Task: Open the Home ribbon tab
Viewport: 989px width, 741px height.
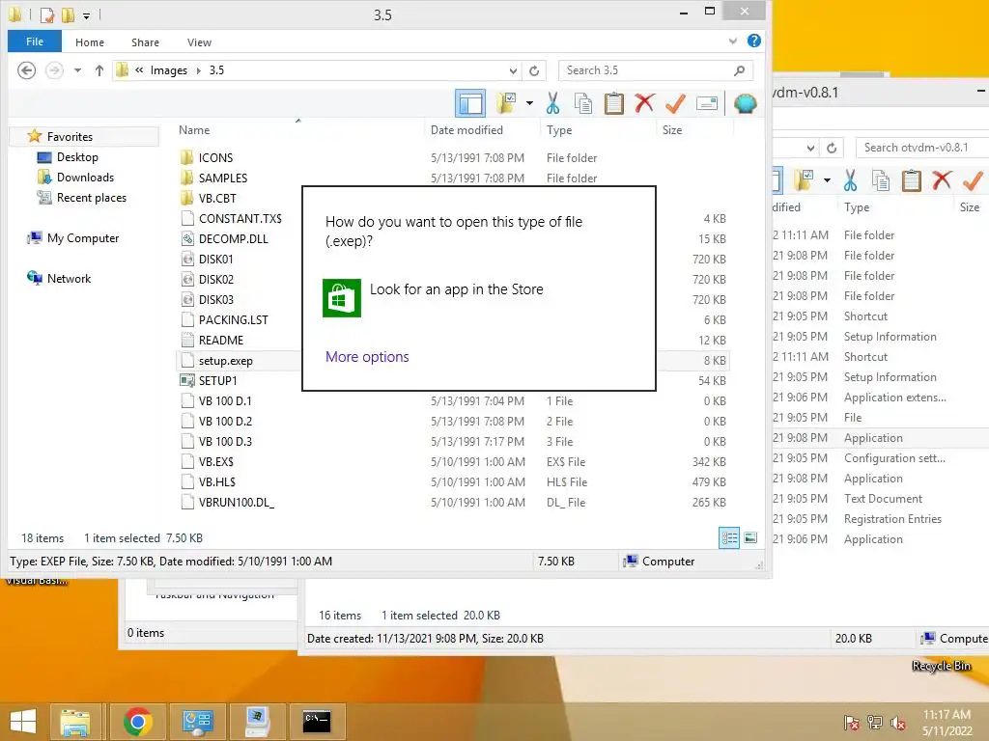Action: coord(90,42)
